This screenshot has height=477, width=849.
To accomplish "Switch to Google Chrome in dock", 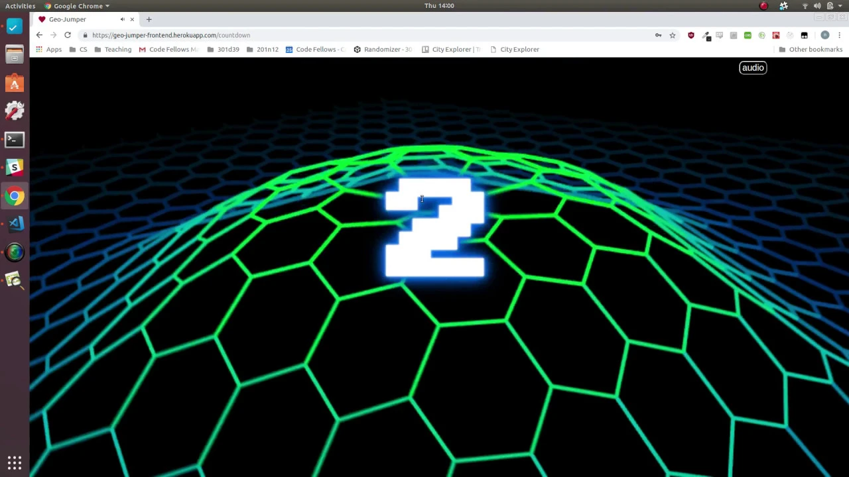I will [15, 196].
